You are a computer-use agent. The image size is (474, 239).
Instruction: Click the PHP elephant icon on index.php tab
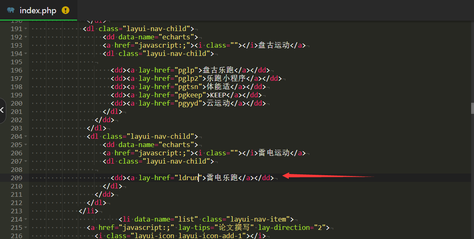[11, 10]
